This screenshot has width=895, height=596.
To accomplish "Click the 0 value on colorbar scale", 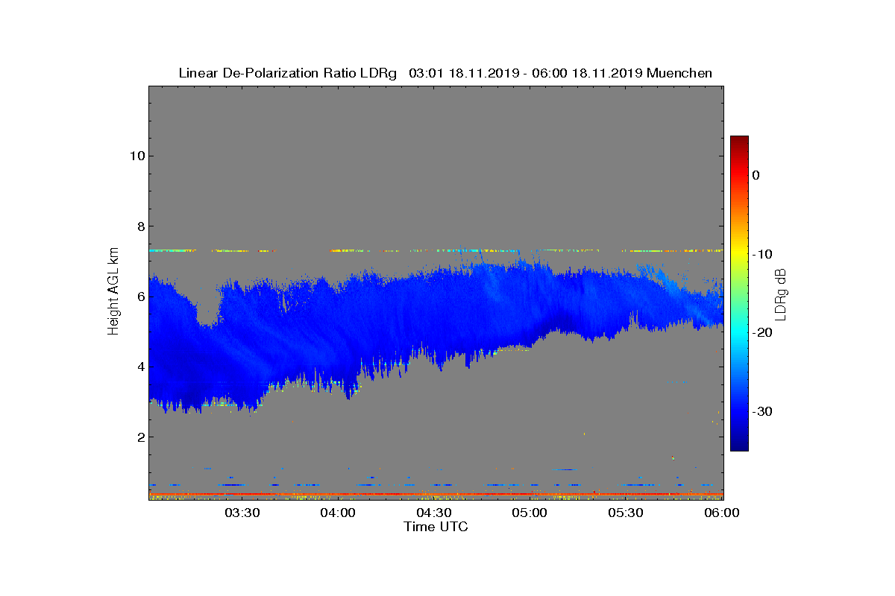I will tap(756, 175).
